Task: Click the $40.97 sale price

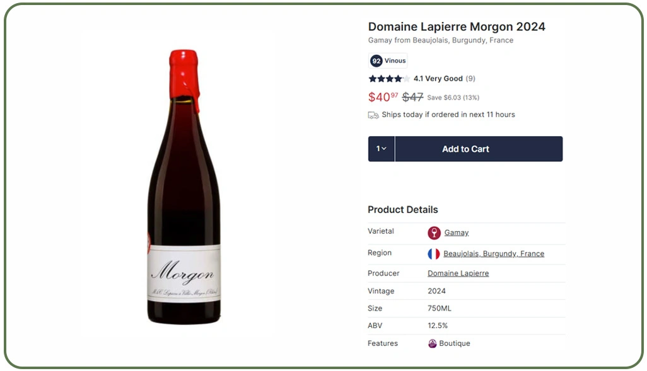Action: tap(383, 97)
